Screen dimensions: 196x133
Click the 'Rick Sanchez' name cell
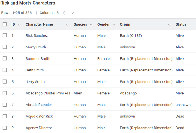[37, 35]
